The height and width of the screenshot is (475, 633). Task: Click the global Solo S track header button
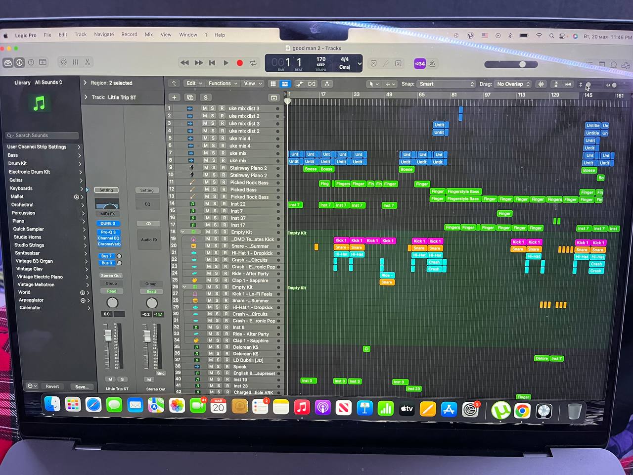point(206,97)
